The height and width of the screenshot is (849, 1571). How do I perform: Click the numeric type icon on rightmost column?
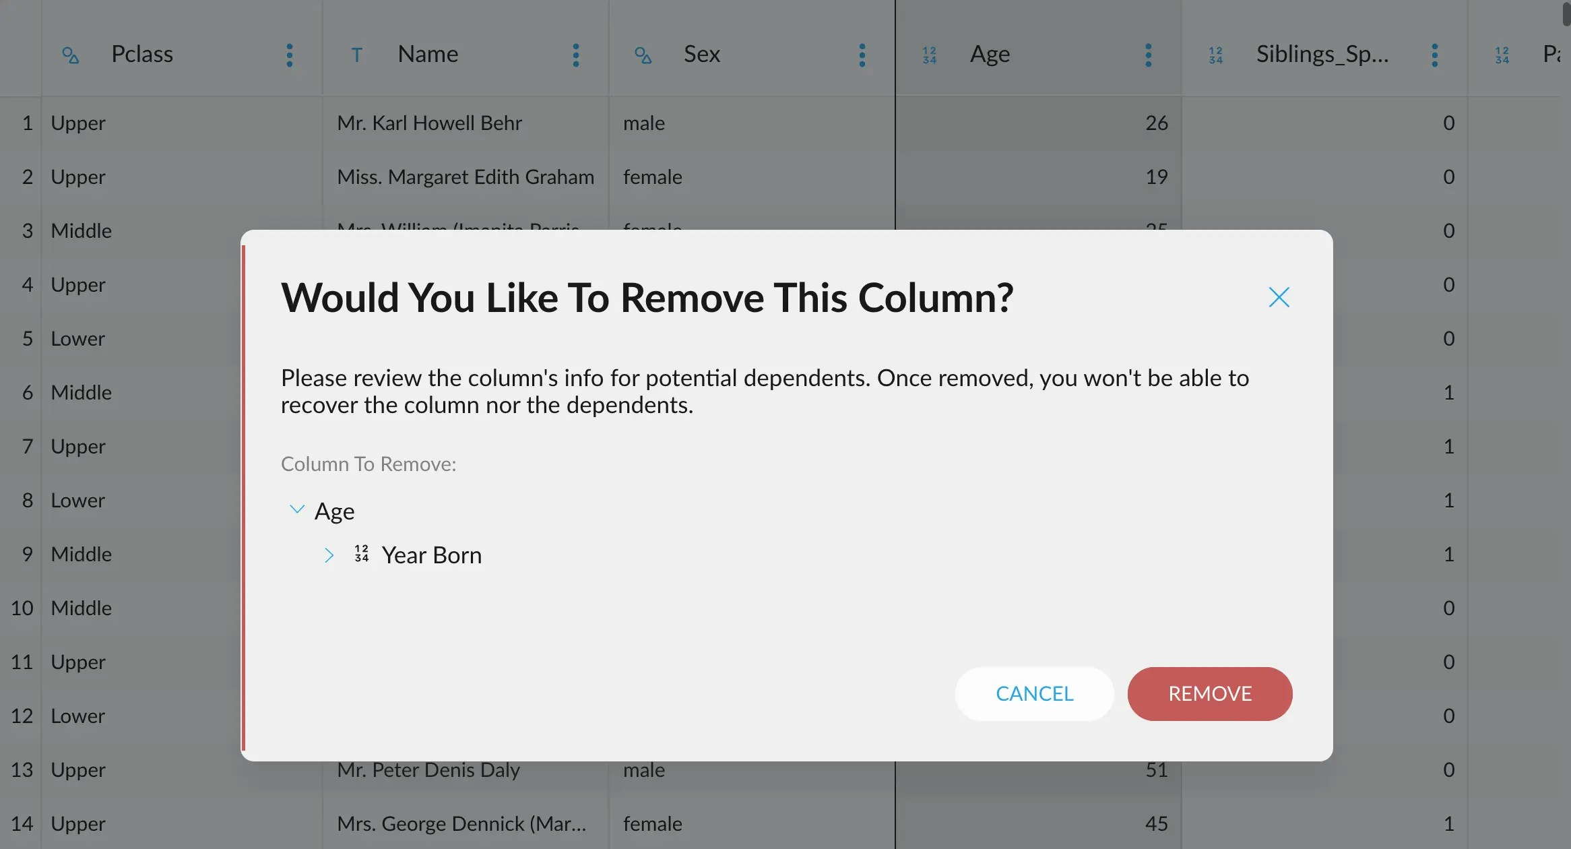tap(1502, 55)
